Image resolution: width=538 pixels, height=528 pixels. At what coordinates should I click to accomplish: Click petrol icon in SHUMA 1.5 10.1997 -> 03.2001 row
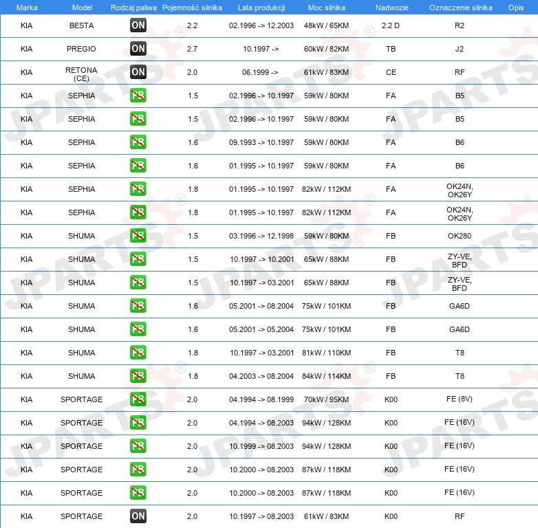click(138, 282)
